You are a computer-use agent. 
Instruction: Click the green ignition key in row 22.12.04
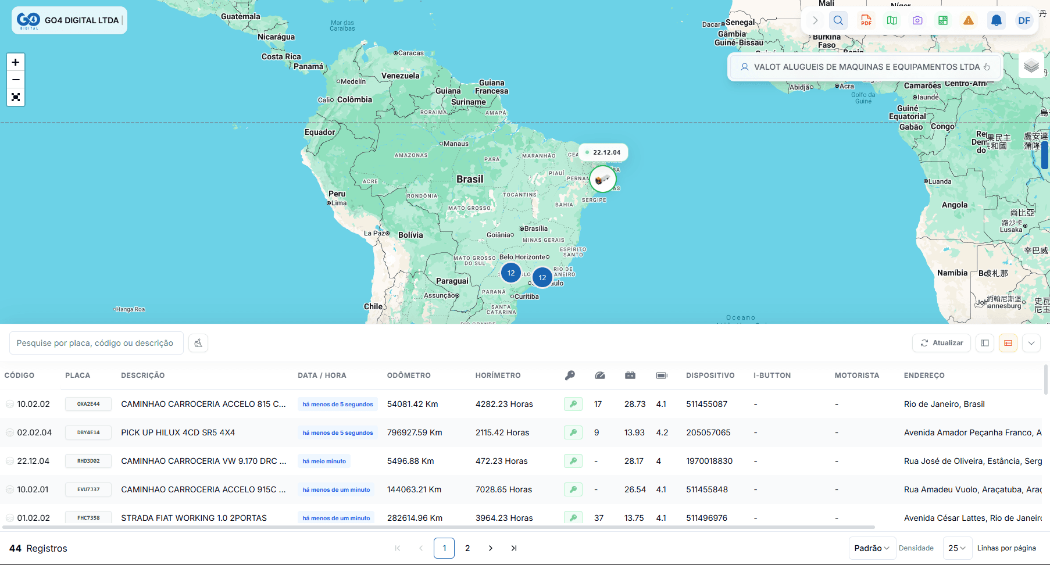[x=573, y=461]
